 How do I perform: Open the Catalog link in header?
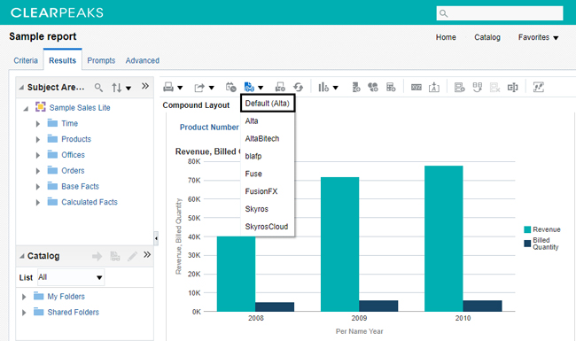point(487,37)
